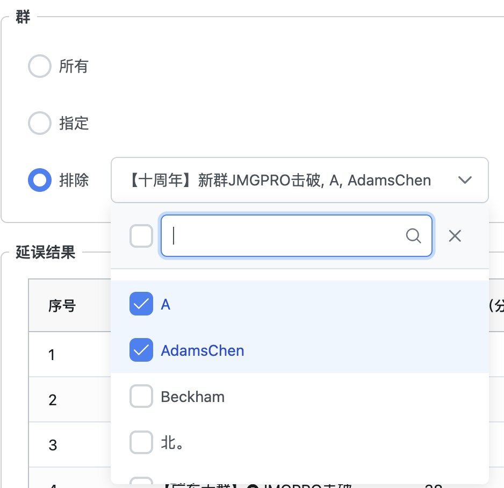Click the Beckham option name text
The image size is (504, 488).
(x=192, y=397)
